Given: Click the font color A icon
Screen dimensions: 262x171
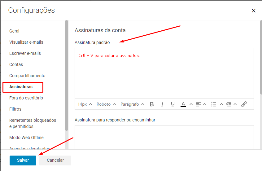Looking at the screenshot, I should (x=183, y=104).
